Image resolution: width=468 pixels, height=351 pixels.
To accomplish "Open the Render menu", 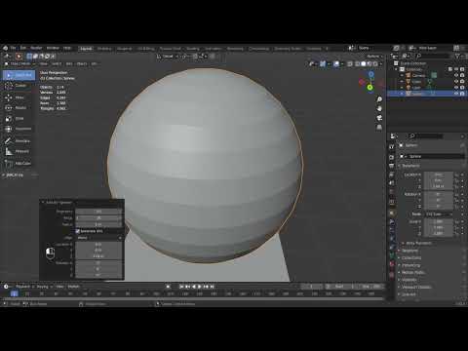I will 36,48.
